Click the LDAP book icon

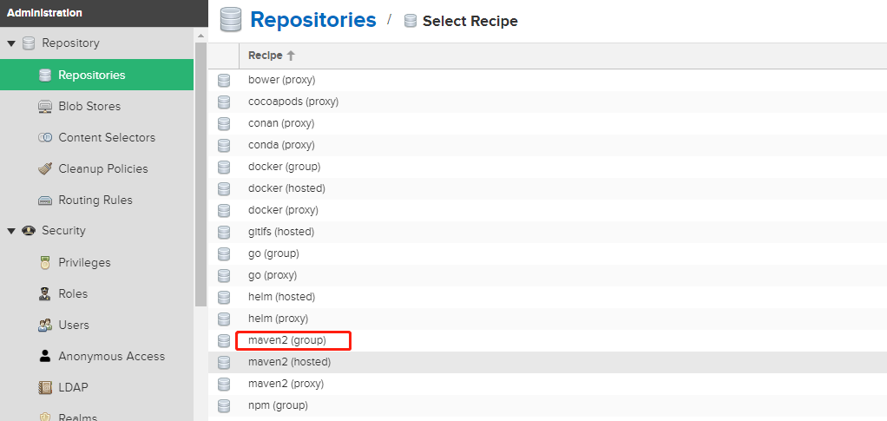[x=45, y=388]
